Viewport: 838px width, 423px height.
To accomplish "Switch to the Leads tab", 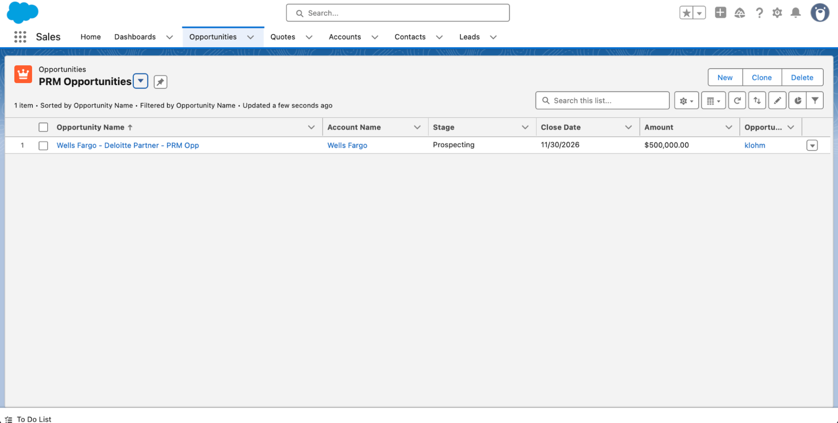I will 469,37.
